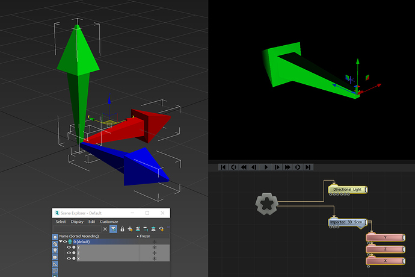Toggle visibility eye for object Z
This screenshot has height=277, width=415.
point(69,253)
